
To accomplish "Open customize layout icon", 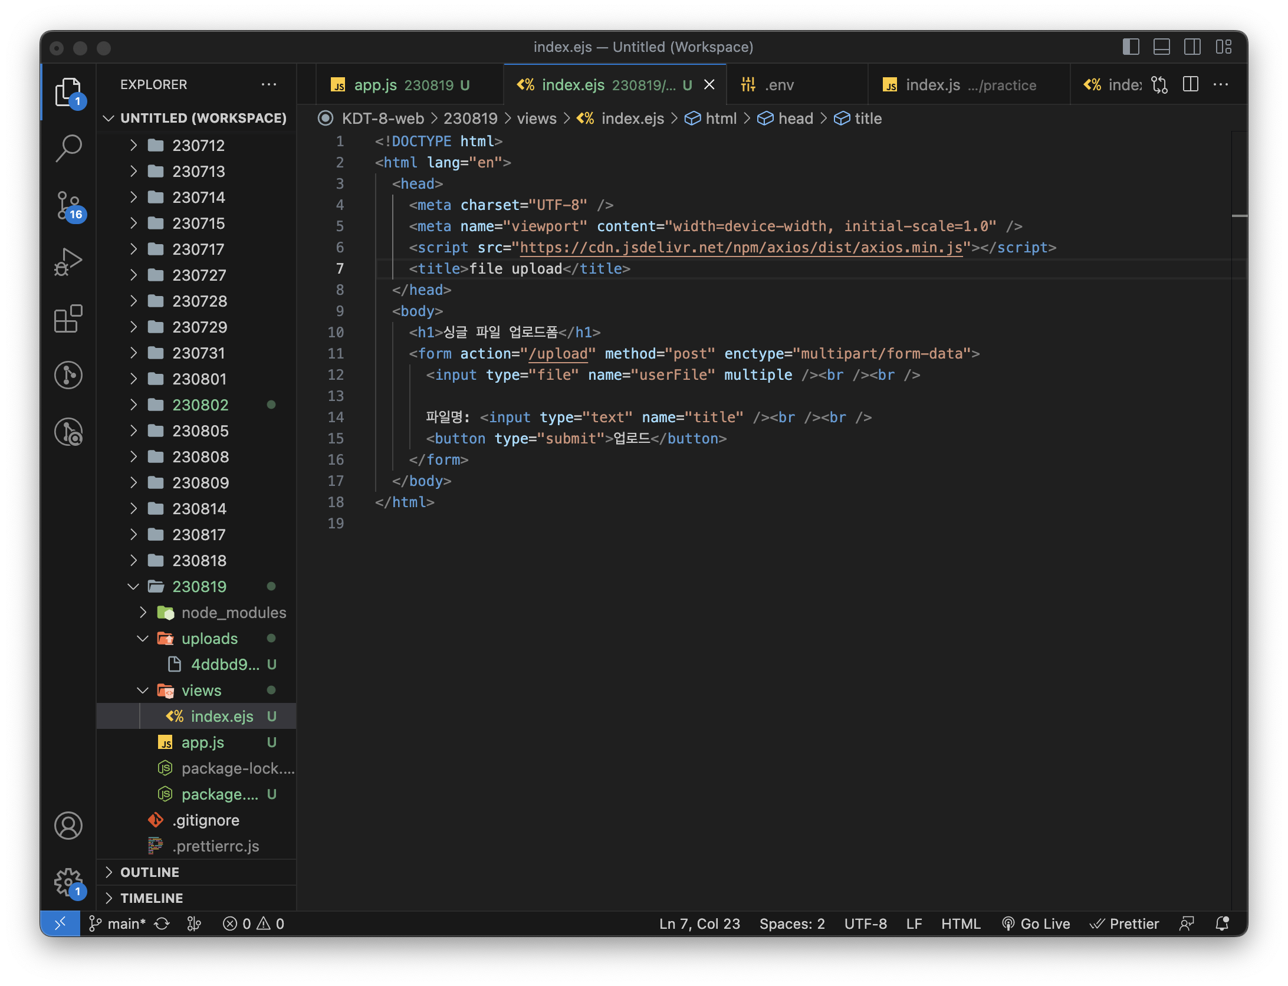I will 1224,47.
